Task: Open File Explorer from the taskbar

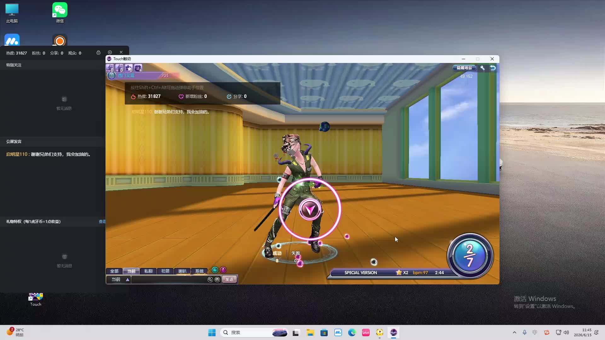Action: pos(310,332)
